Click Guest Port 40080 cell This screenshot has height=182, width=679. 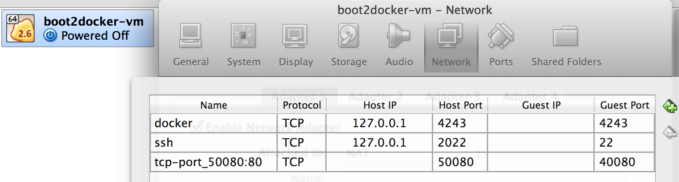coord(624,162)
